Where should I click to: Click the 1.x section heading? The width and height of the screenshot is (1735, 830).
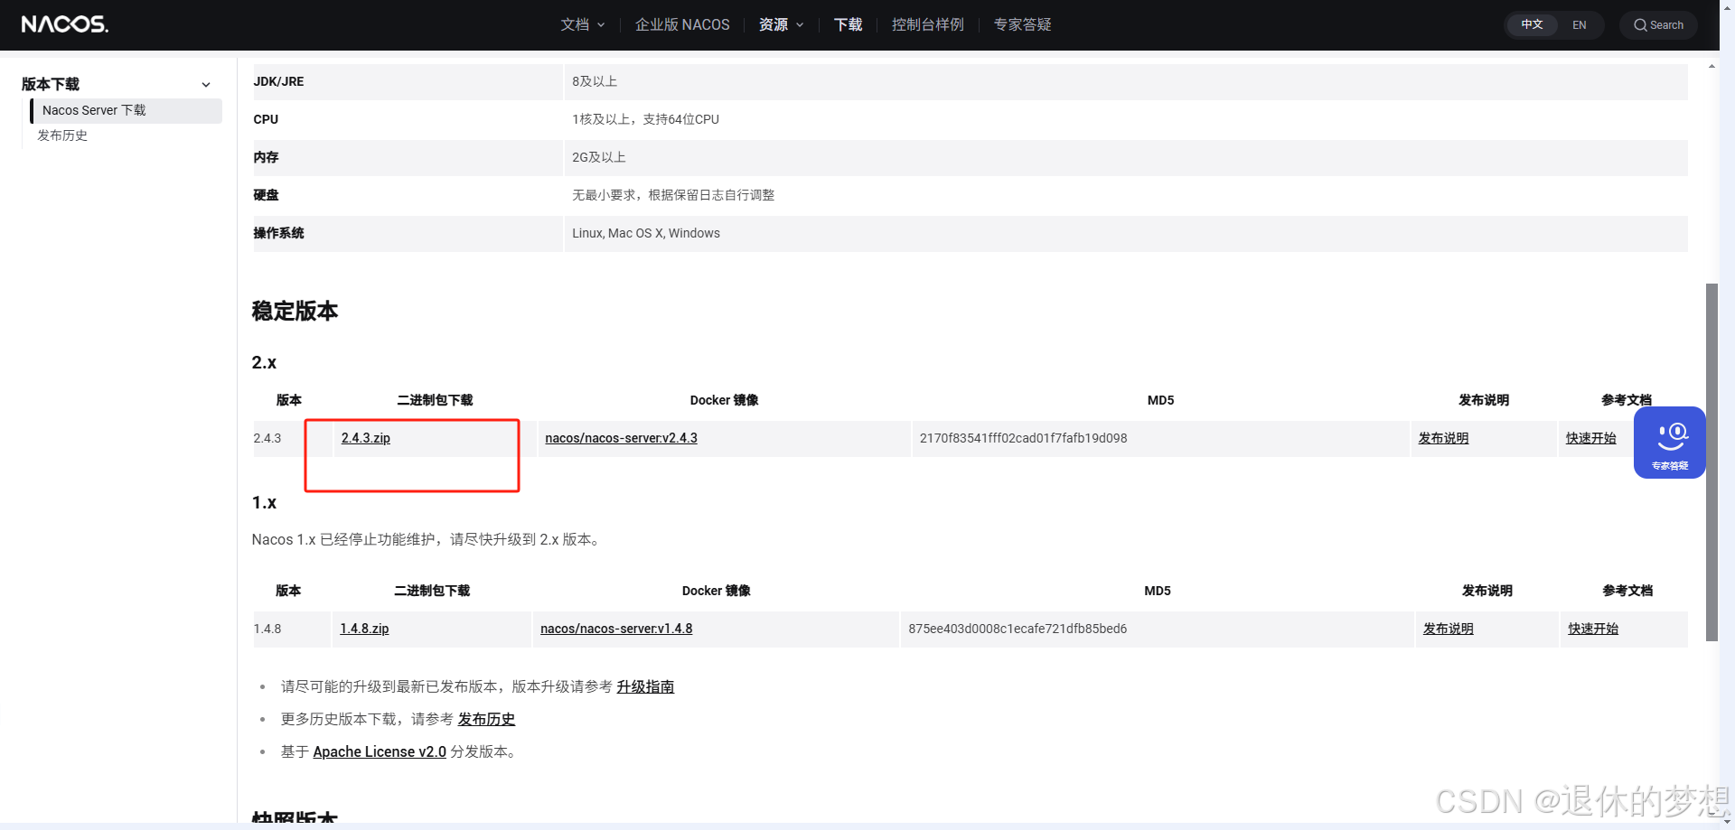click(264, 502)
